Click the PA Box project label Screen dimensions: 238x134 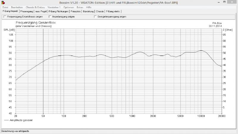click(x=217, y=23)
